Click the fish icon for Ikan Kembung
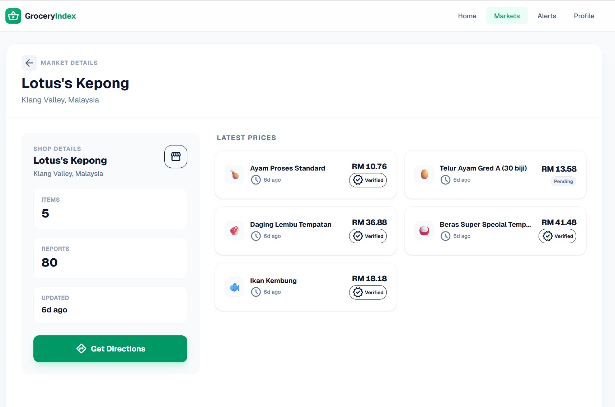This screenshot has width=615, height=407. 235,287
